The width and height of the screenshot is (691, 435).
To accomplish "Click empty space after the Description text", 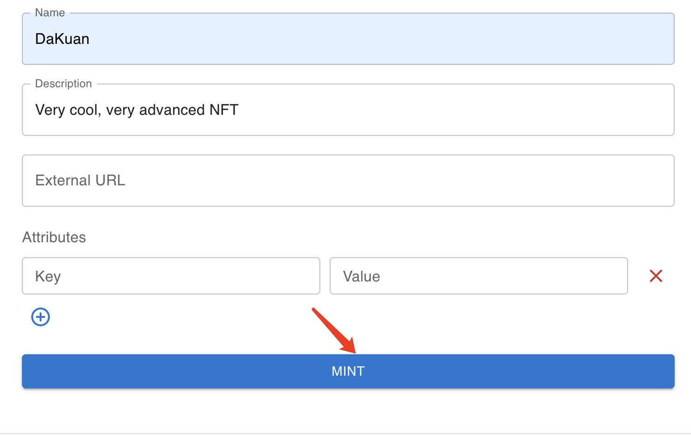I will click(443, 110).
